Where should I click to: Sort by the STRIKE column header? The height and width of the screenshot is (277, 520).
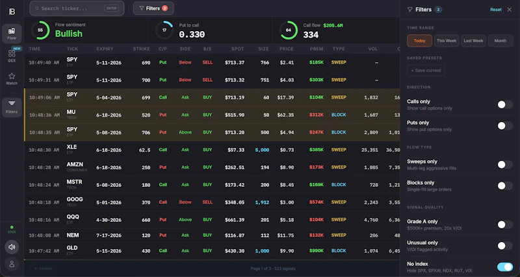tap(142, 49)
